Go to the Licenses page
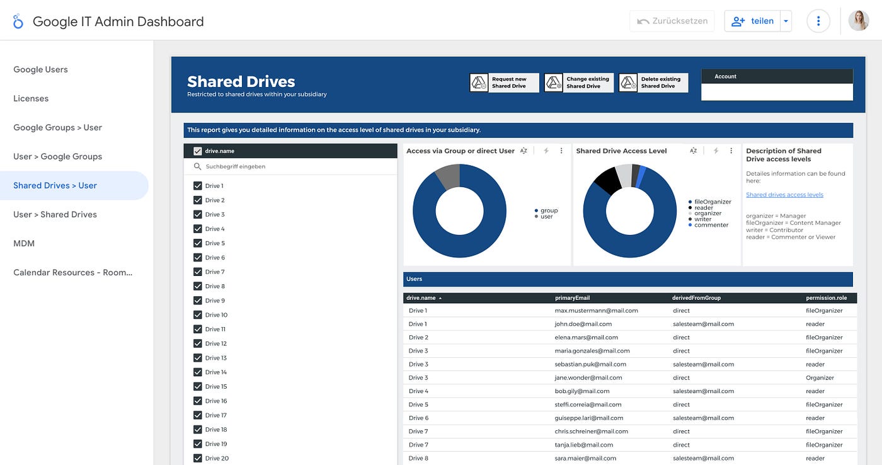 tap(31, 98)
